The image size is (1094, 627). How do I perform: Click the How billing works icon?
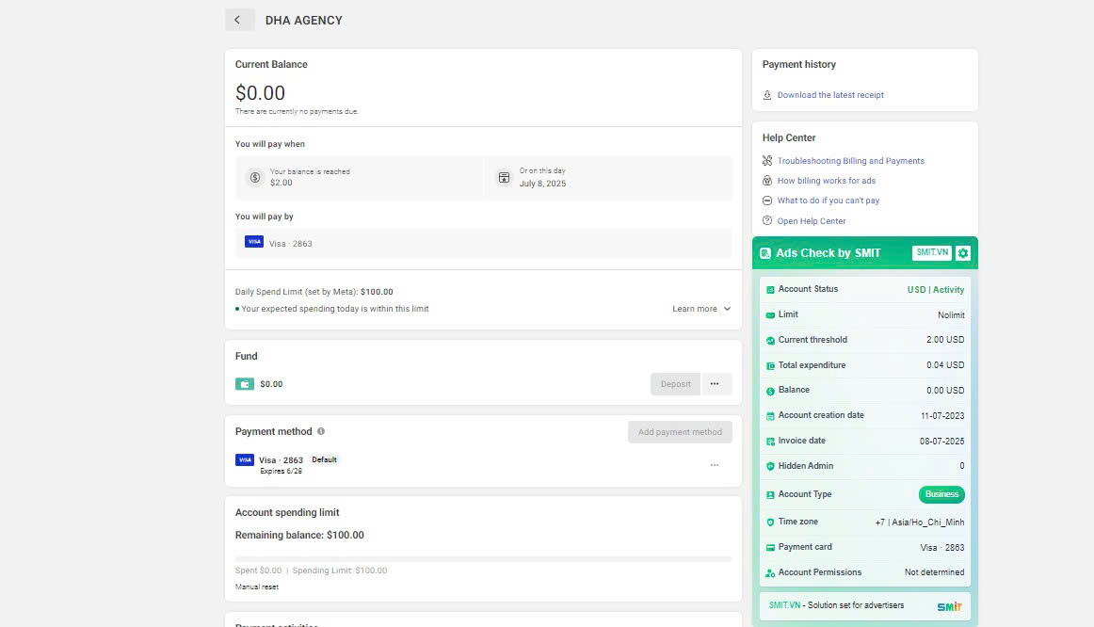tap(766, 181)
